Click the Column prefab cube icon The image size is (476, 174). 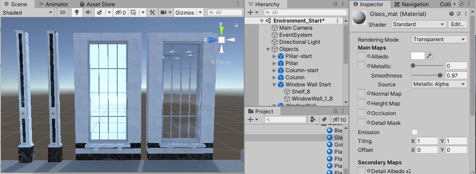click(x=281, y=77)
